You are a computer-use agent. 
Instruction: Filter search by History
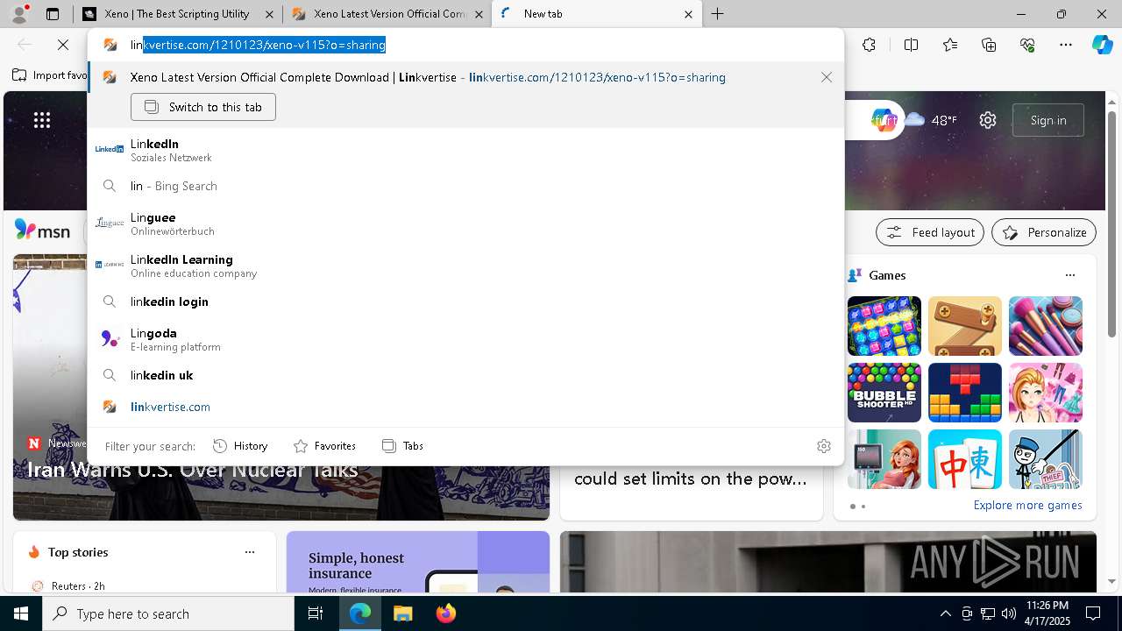pyautogui.click(x=240, y=446)
